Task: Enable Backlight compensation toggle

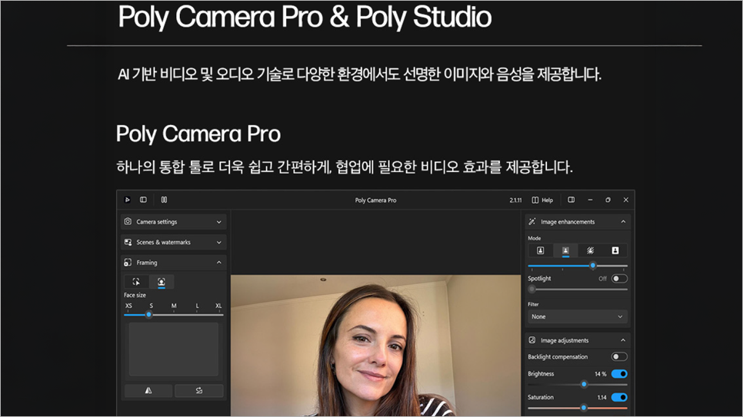Action: pyautogui.click(x=619, y=356)
